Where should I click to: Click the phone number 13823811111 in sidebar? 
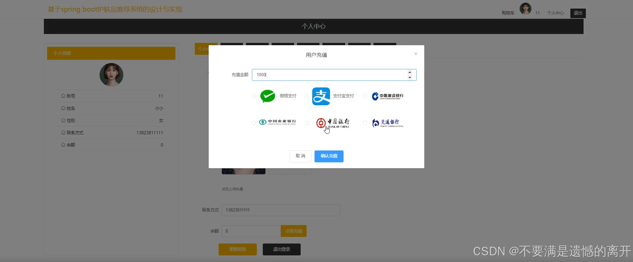(150, 133)
